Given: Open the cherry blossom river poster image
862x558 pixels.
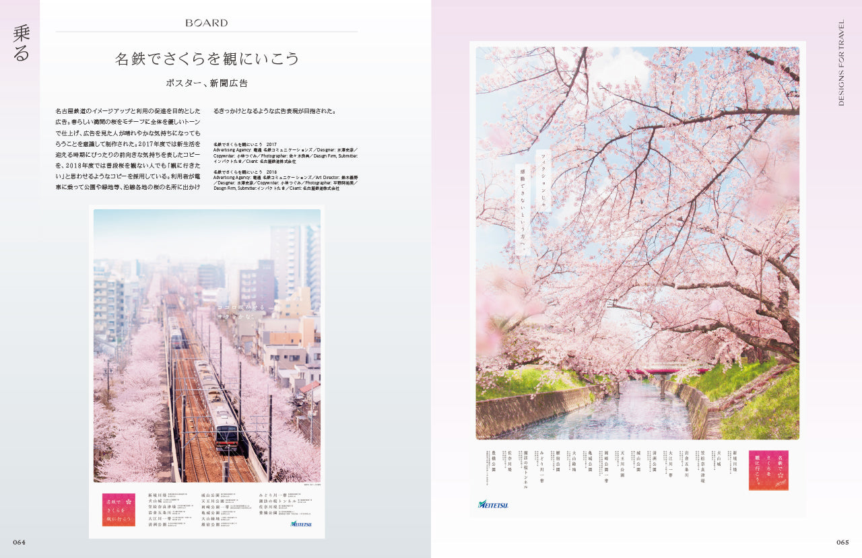Looking at the screenshot, I should tap(637, 242).
